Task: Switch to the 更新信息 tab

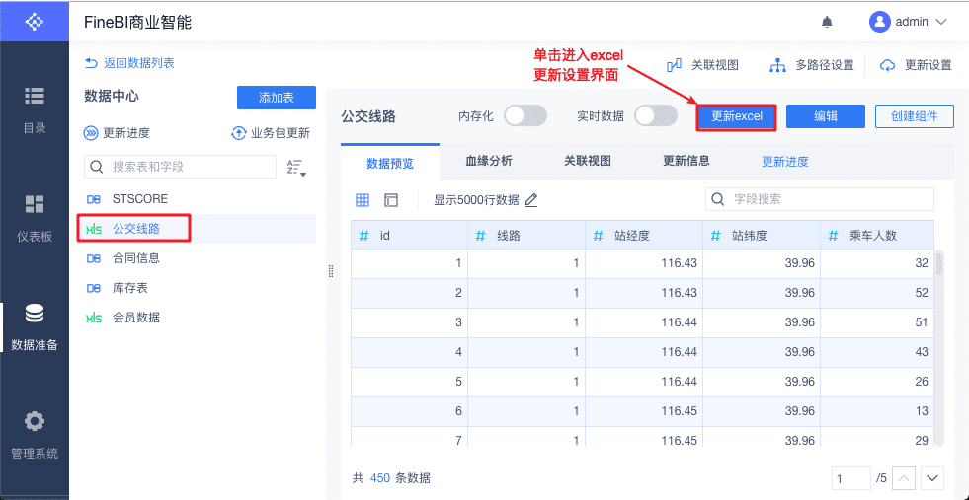Action: (x=686, y=161)
